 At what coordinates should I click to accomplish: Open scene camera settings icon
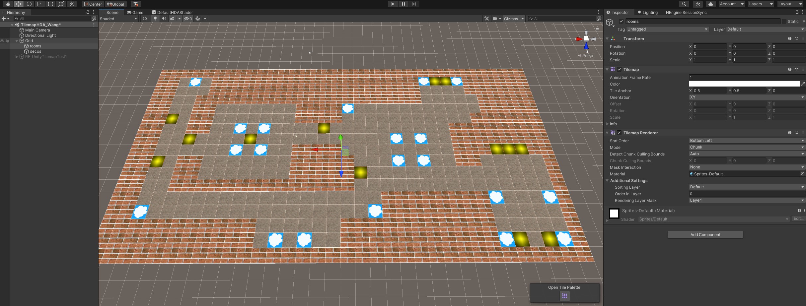[x=495, y=19]
